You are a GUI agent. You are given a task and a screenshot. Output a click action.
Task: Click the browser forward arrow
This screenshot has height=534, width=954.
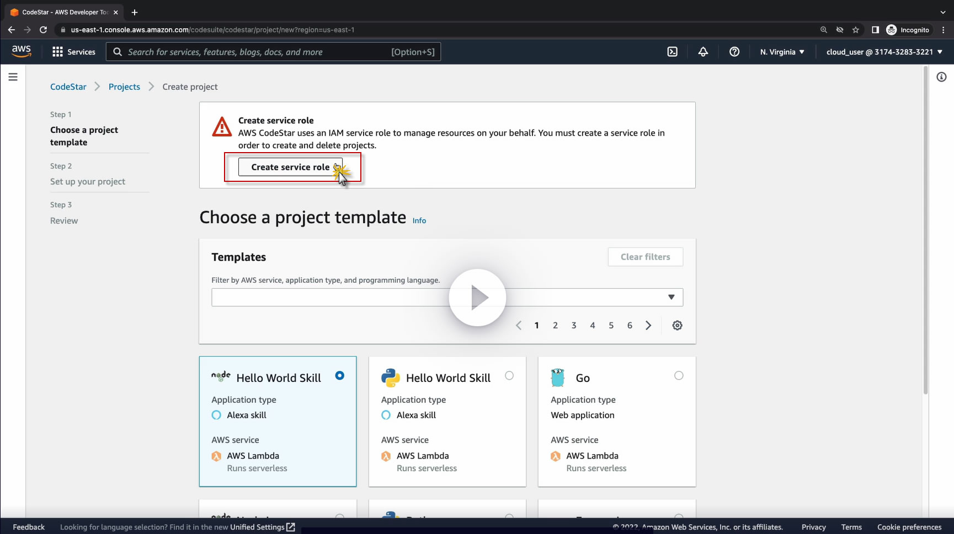click(x=27, y=30)
